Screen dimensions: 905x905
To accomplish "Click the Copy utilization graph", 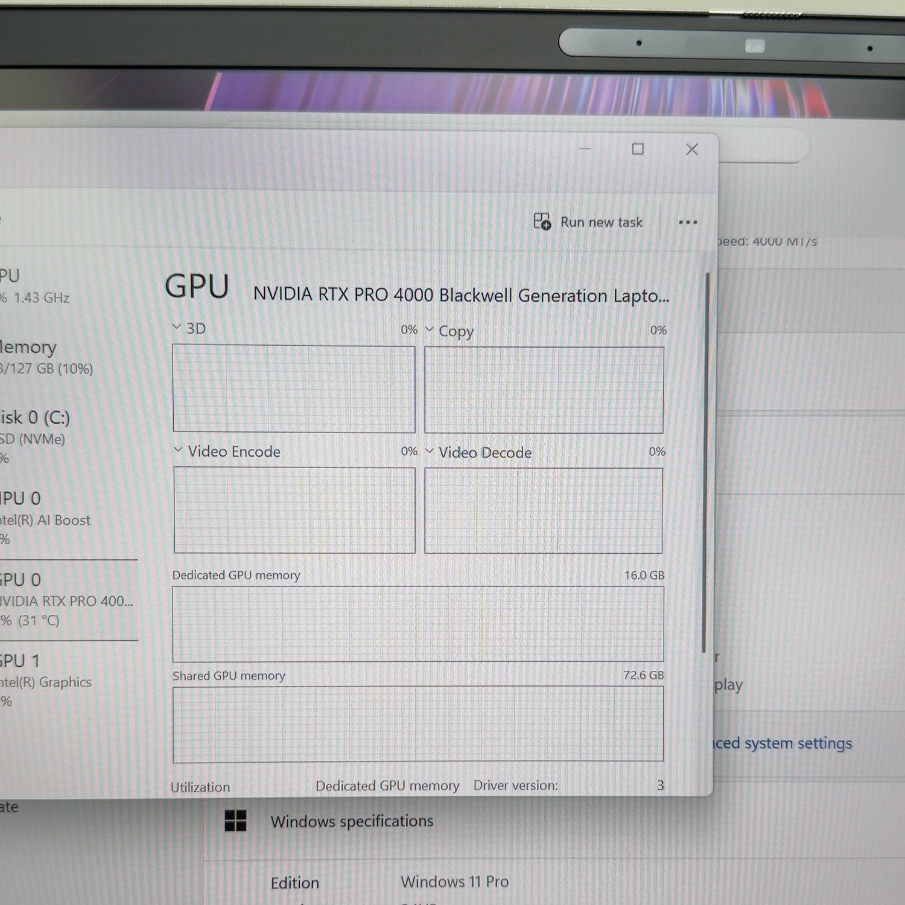I will 544,390.
